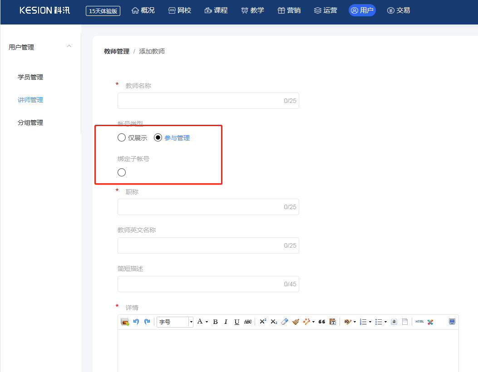Click the undo arrow in editor toolbar

click(136, 322)
